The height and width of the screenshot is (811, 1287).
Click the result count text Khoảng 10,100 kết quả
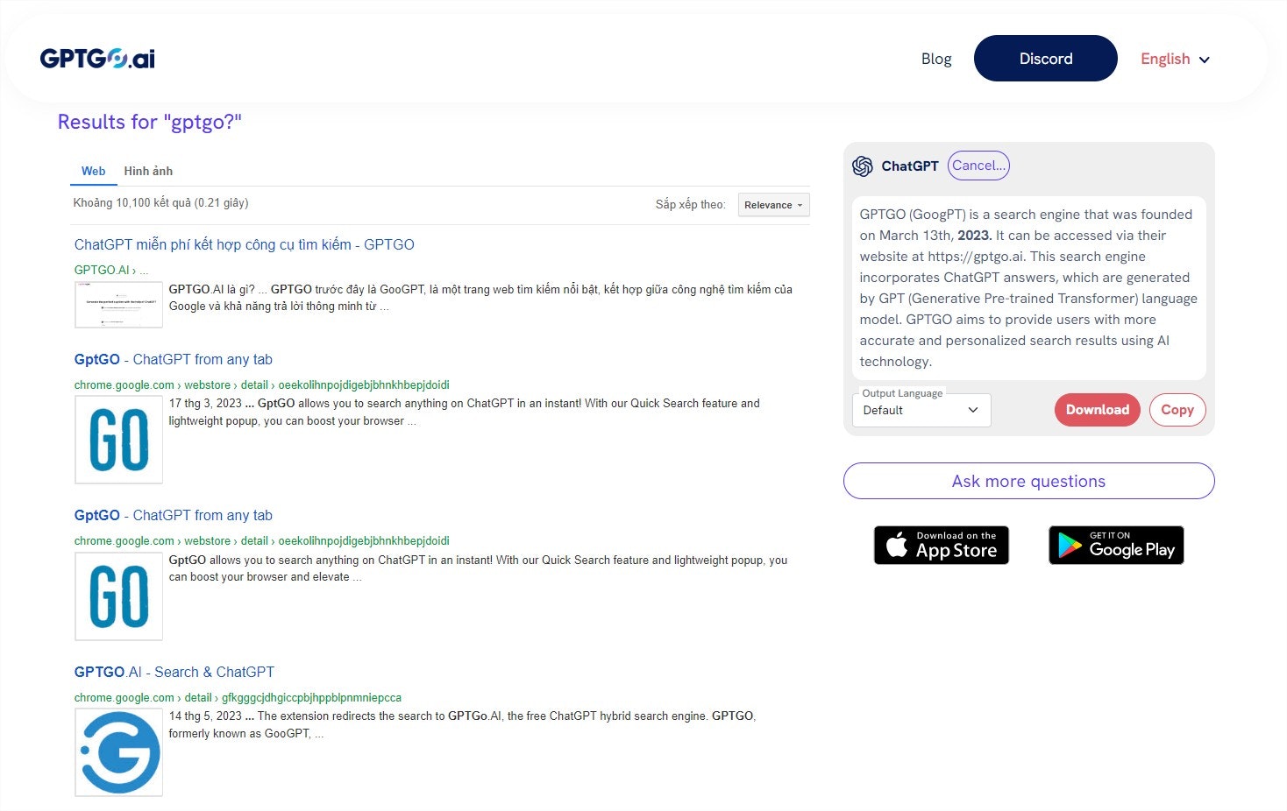(160, 202)
